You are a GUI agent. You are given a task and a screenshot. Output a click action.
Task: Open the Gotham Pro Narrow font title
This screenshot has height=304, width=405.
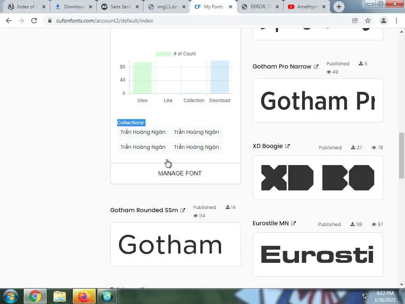(282, 66)
